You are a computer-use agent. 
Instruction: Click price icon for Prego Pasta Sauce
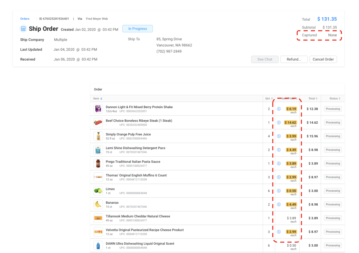tap(279, 163)
